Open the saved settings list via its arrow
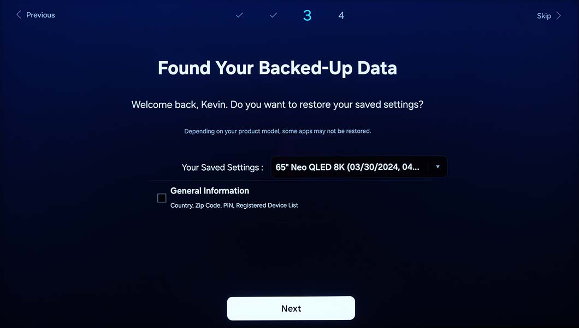Screen dimensions: 579x328 pos(437,167)
